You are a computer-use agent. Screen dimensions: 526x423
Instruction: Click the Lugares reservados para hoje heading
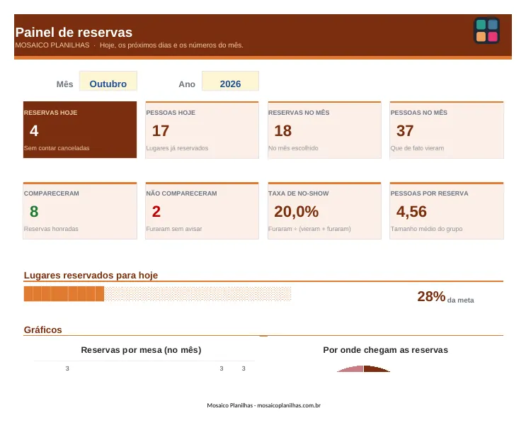(x=91, y=276)
